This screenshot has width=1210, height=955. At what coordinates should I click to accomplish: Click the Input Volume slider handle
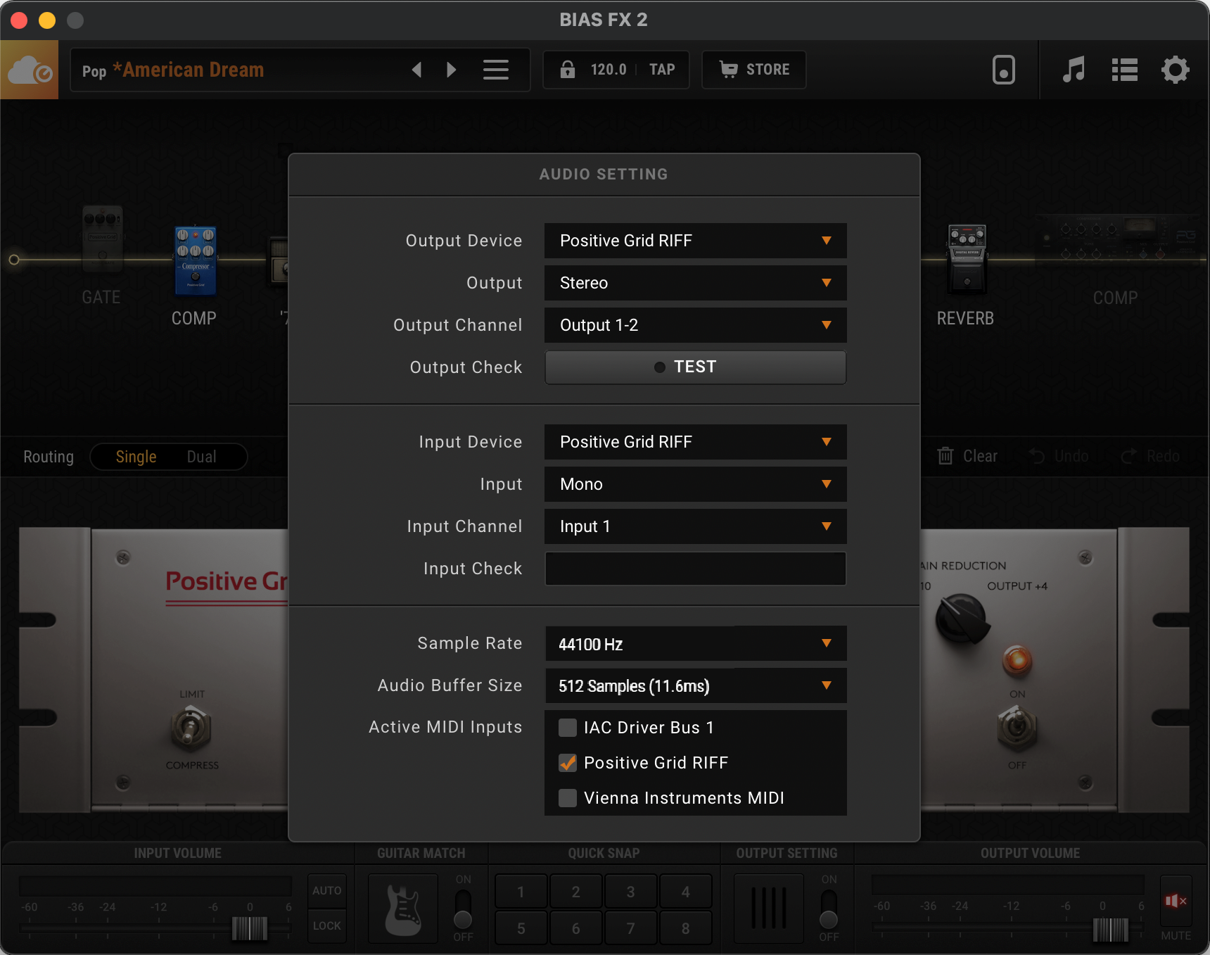pos(250,928)
